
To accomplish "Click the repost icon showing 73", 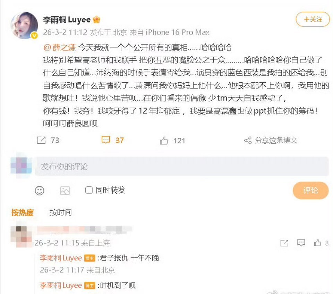I will pos(41,140).
